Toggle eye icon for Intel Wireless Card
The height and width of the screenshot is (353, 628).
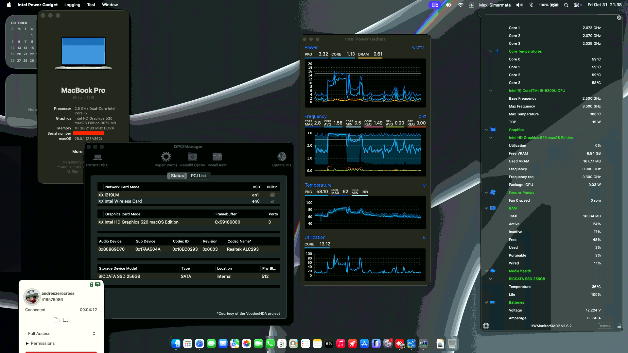pos(101,201)
